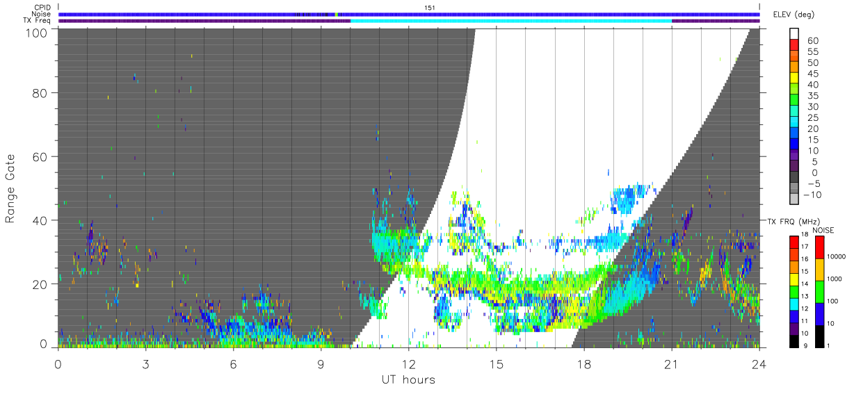
Task: Click the white top segment of ELEV color bar
Action: tap(795, 34)
